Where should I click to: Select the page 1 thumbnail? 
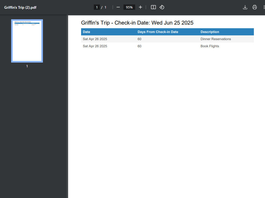tap(27, 41)
